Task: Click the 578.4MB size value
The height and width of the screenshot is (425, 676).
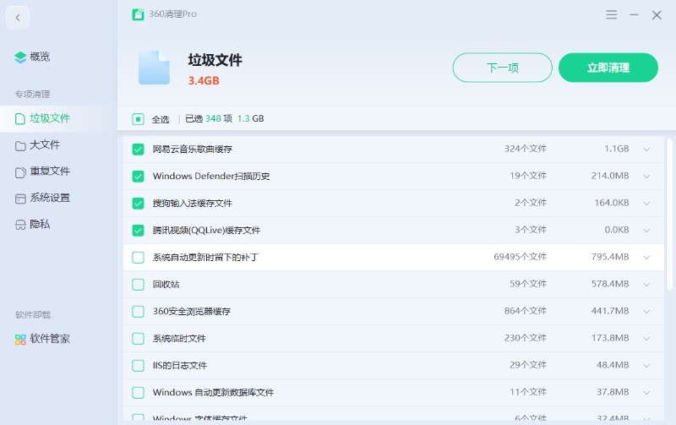Action: click(610, 284)
